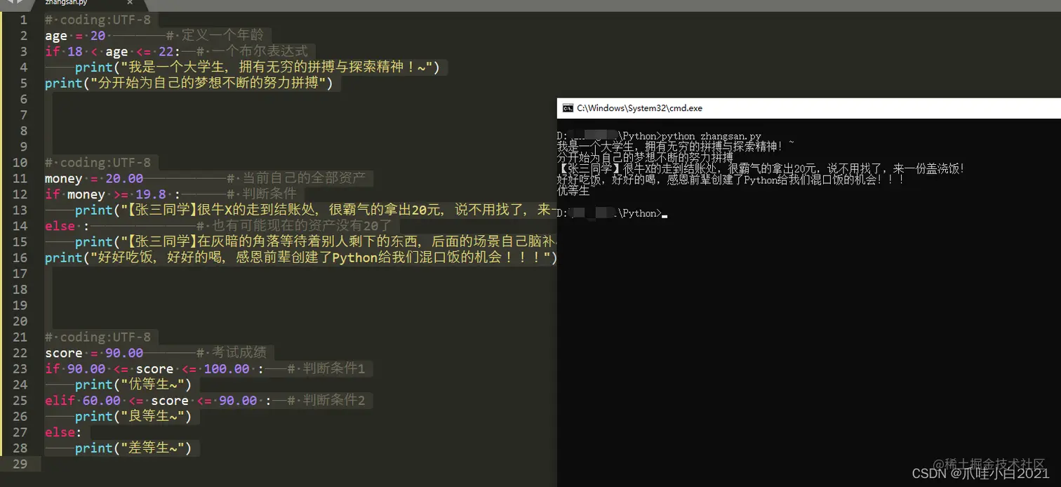Click the print("良等生~") statement
Image resolution: width=1061 pixels, height=487 pixels.
[x=133, y=416]
